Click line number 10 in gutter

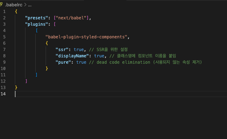(3, 69)
